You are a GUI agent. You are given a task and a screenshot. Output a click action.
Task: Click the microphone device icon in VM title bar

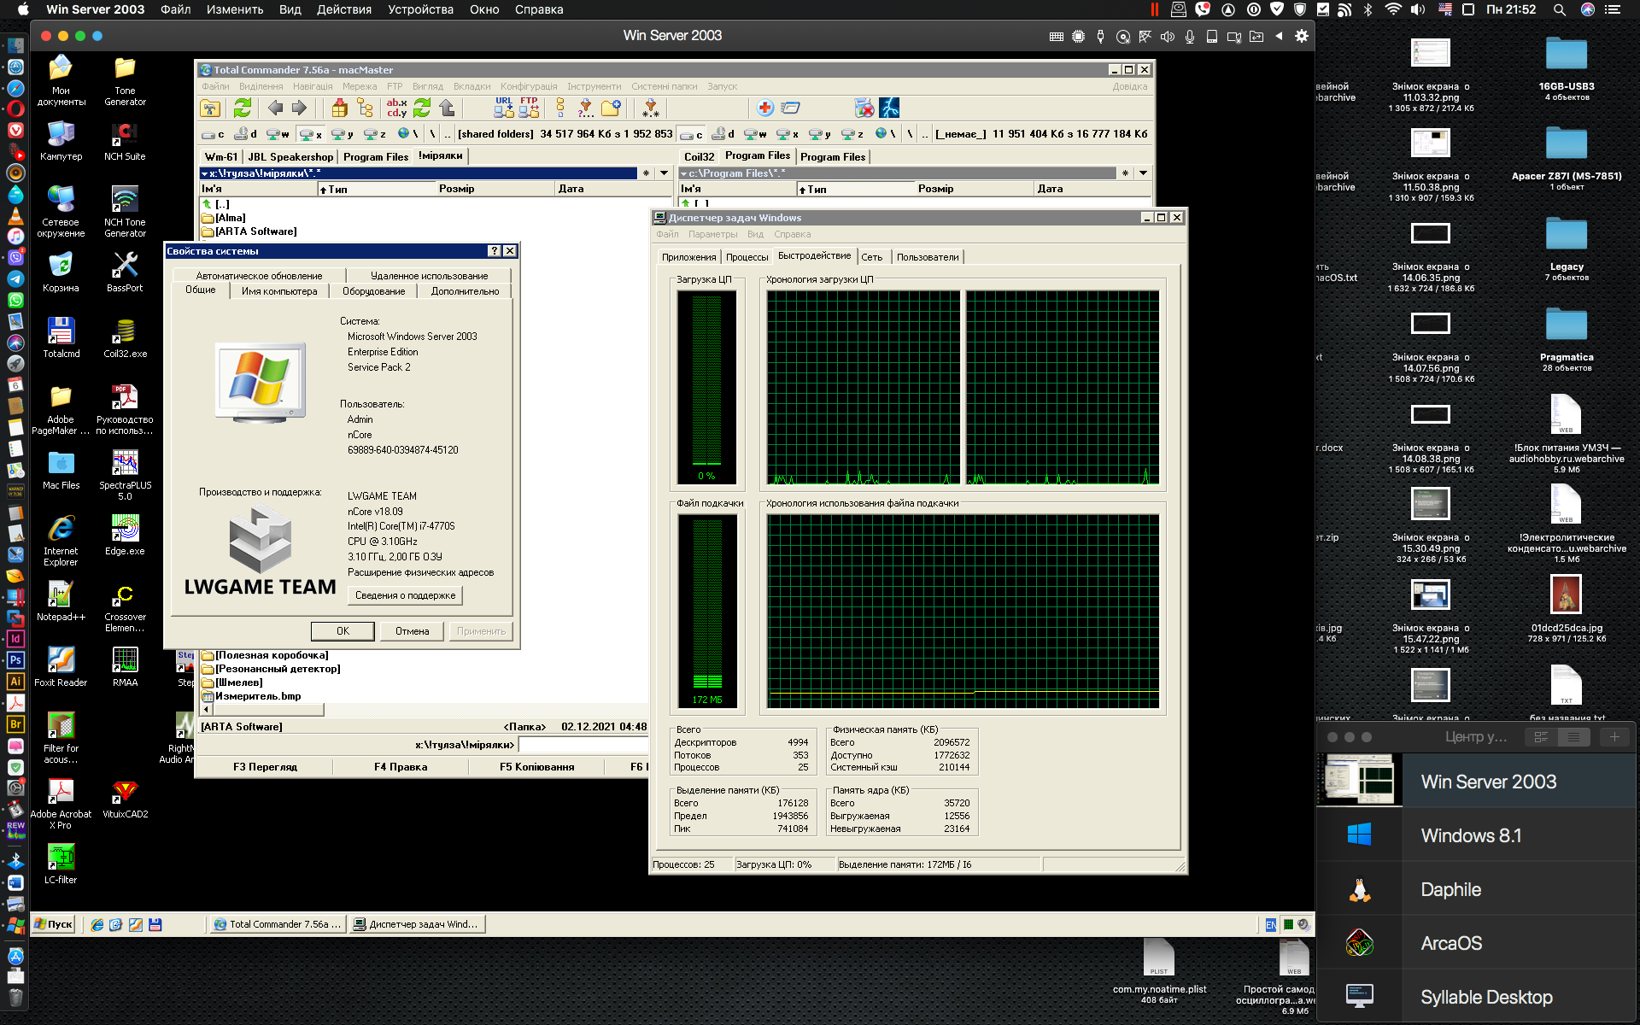[x=1189, y=36]
